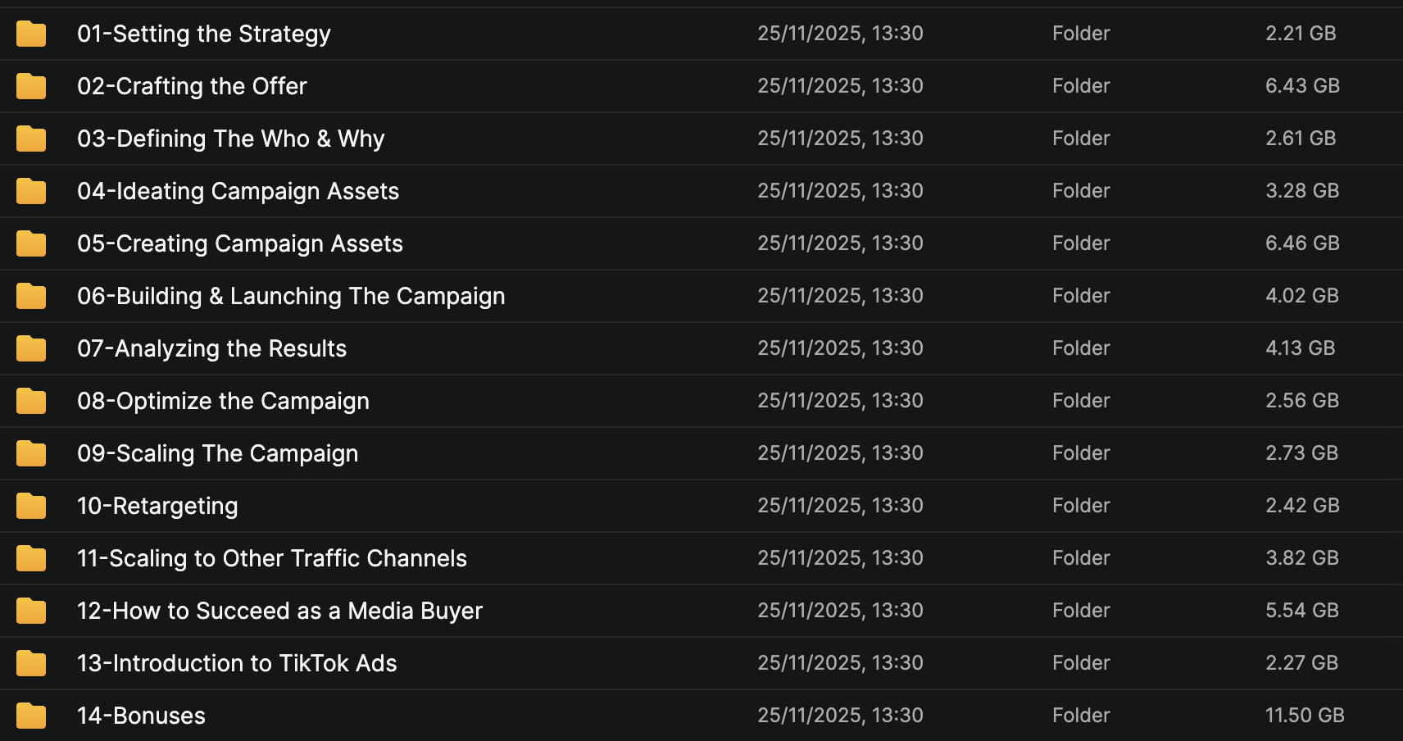Click the Folder type label for 10-Retargeting
The image size is (1403, 741).
pyautogui.click(x=1081, y=506)
